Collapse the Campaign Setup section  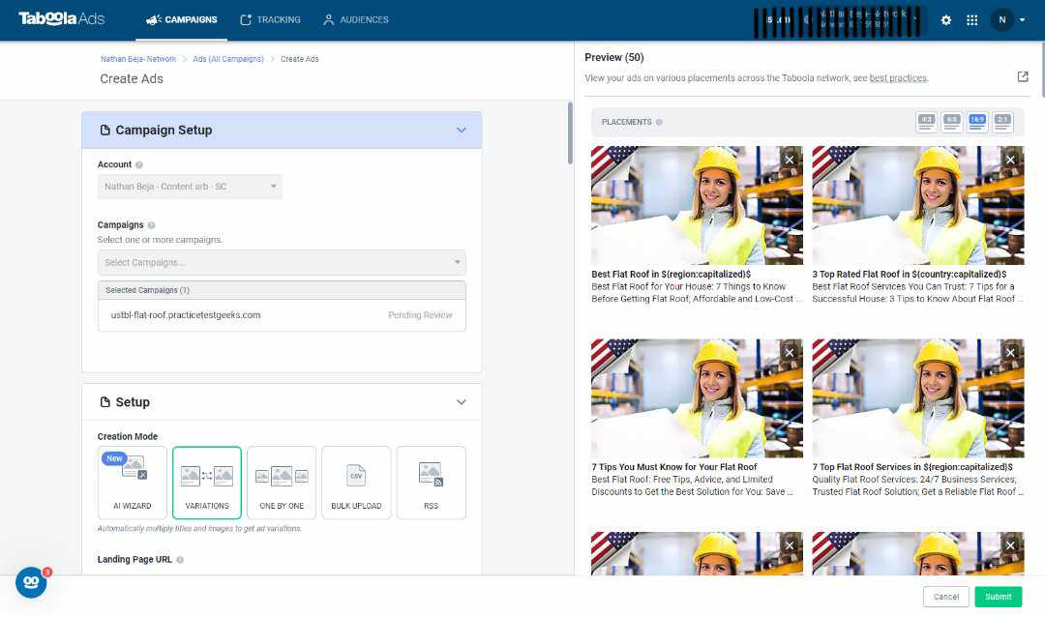[462, 130]
